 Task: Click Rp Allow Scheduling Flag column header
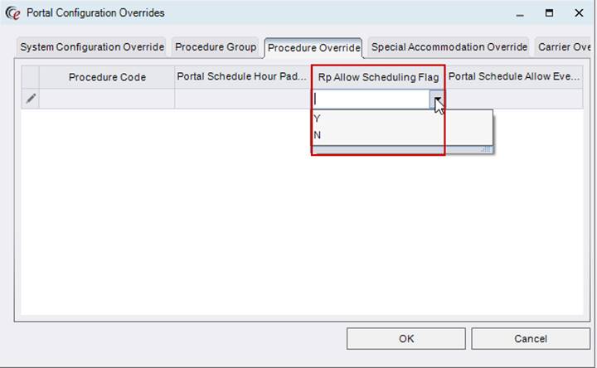click(x=378, y=77)
